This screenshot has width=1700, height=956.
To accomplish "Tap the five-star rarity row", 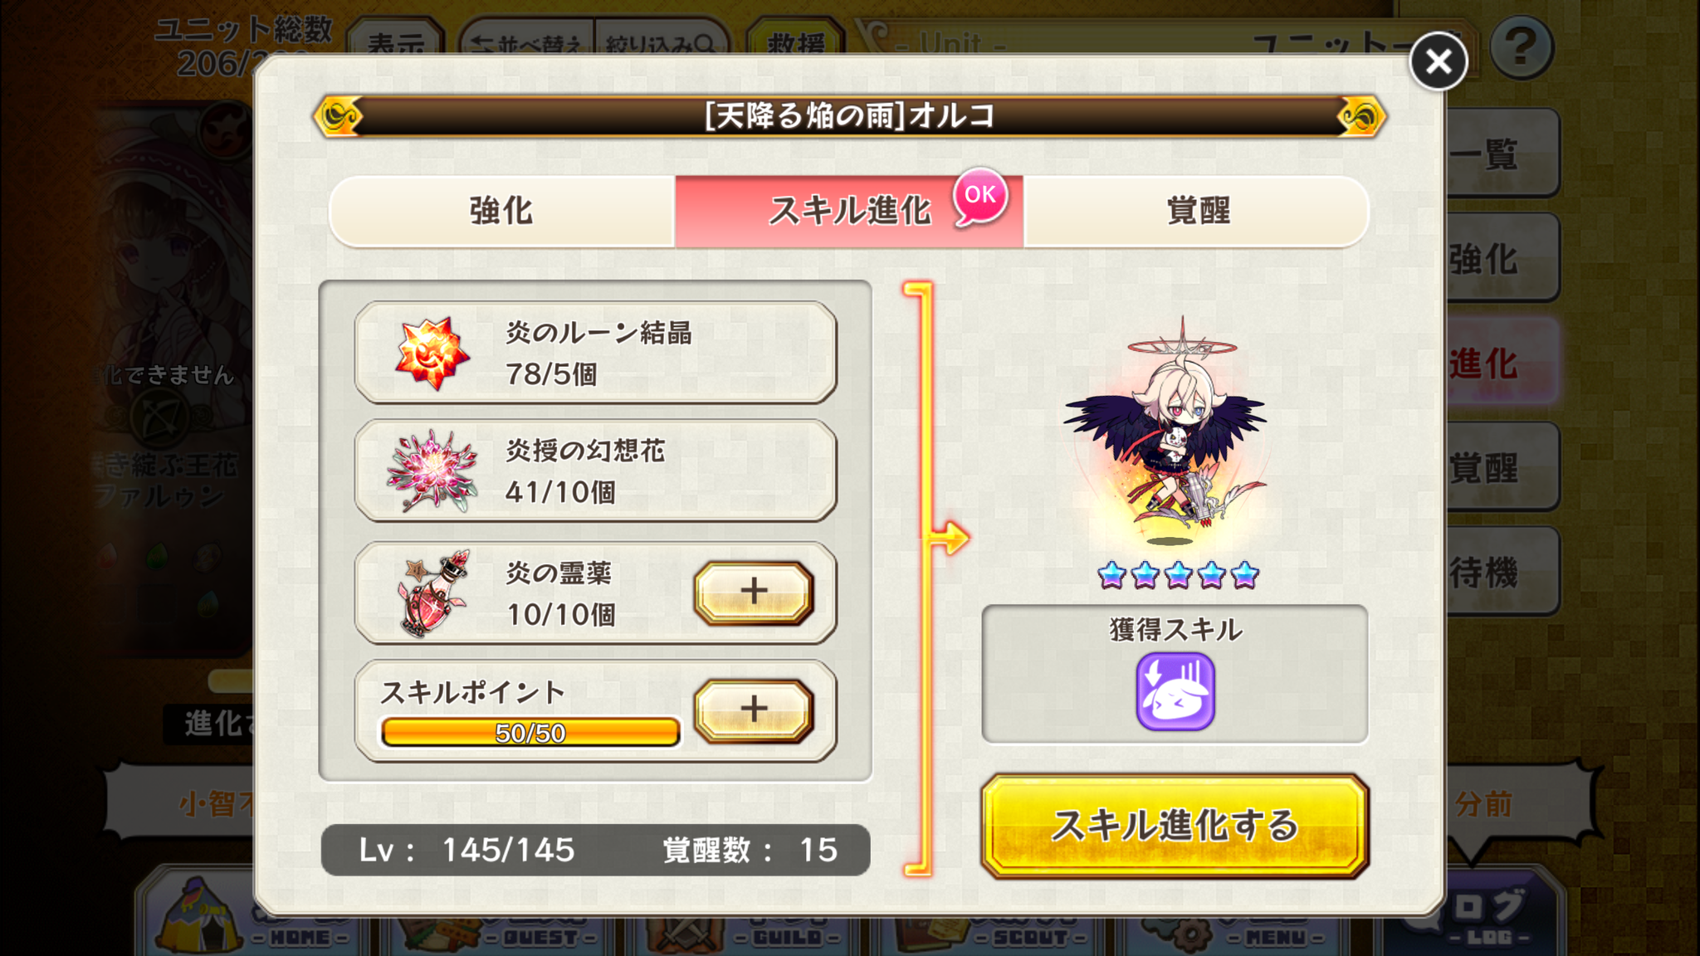I will tap(1178, 574).
